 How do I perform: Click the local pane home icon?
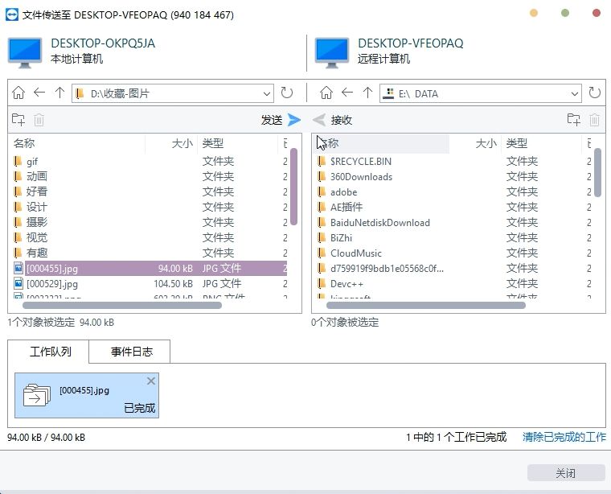coord(18,93)
